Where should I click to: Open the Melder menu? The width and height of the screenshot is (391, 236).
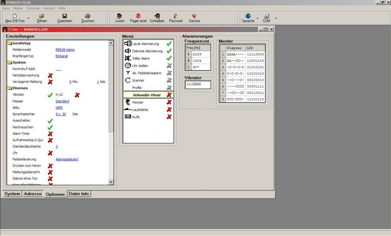click(x=18, y=8)
